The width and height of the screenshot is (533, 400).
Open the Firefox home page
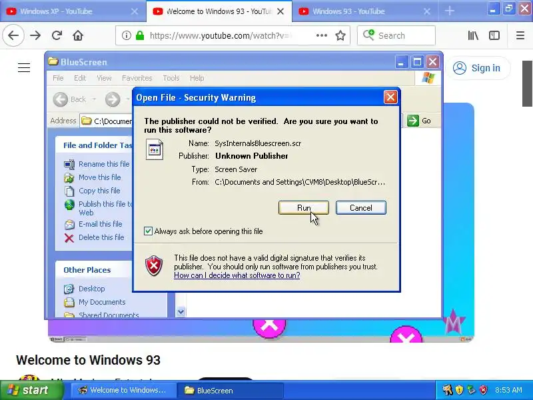[78, 35]
